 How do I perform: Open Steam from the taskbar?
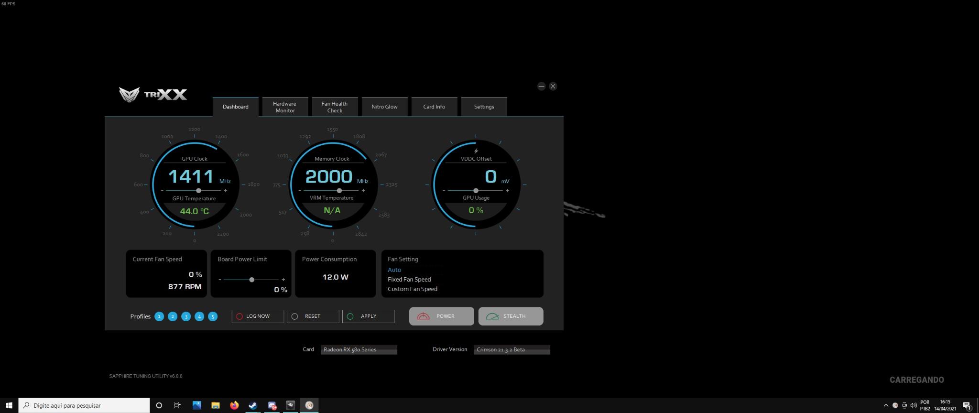(x=253, y=405)
